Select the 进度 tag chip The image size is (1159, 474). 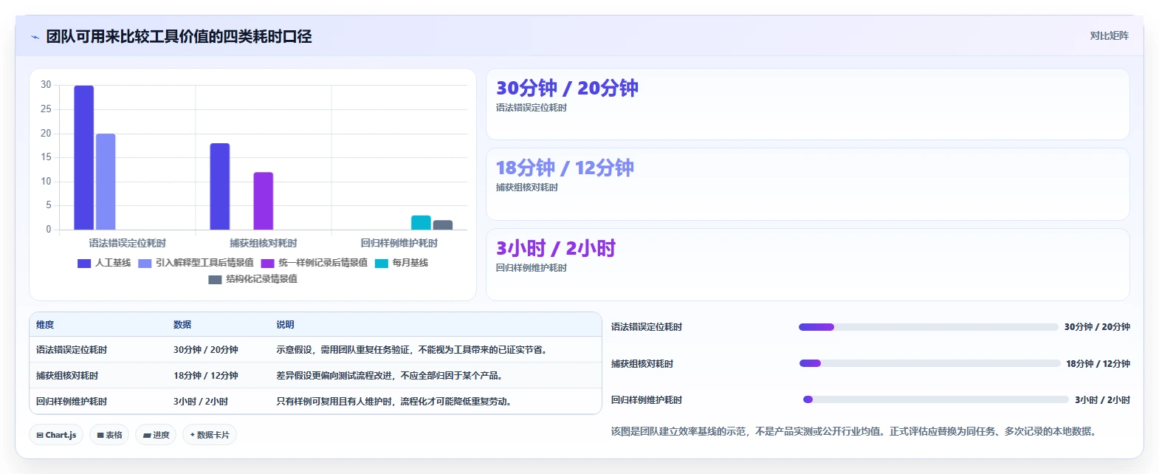[x=156, y=435]
